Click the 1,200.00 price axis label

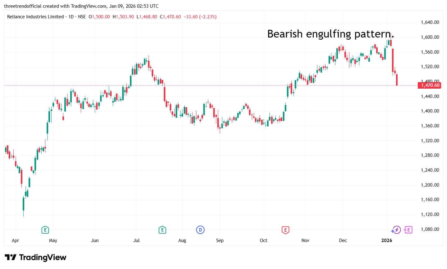point(430,185)
